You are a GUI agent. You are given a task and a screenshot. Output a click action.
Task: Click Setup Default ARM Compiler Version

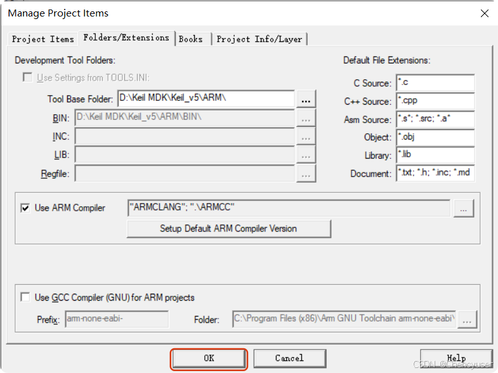228,228
